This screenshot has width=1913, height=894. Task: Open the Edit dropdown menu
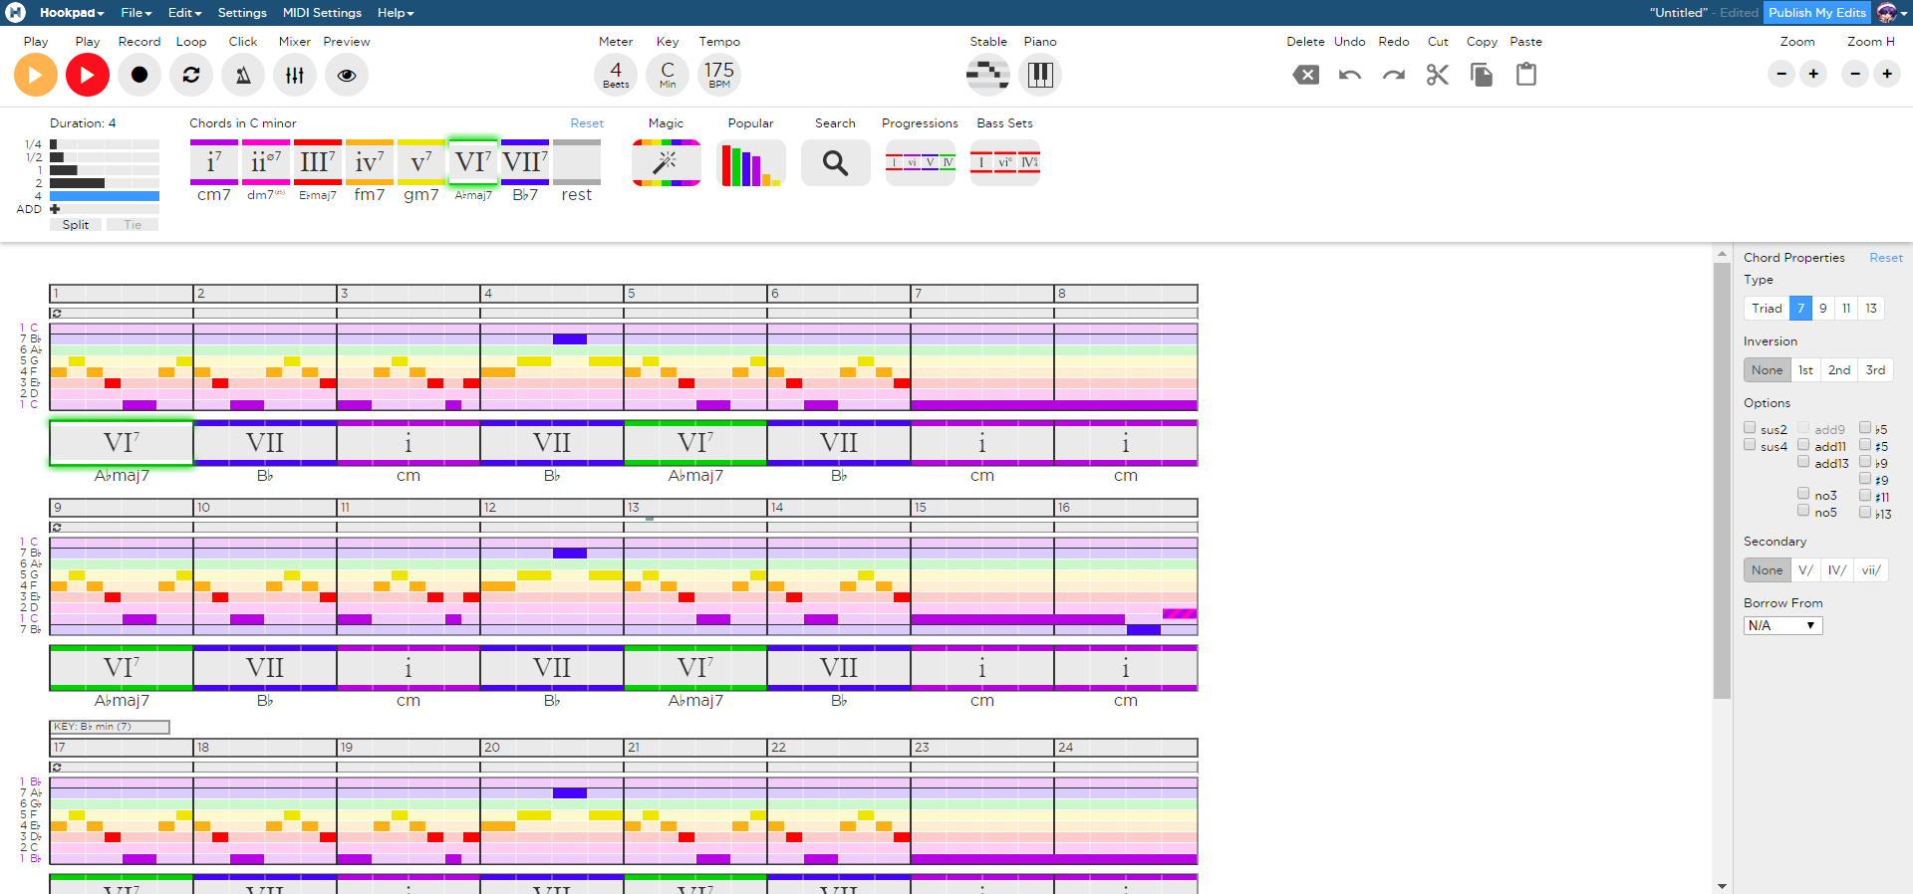click(x=184, y=13)
